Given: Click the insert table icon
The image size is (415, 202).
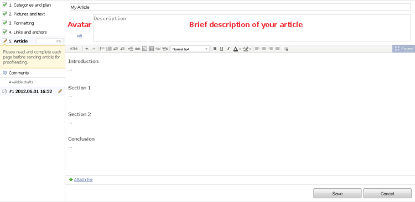Looking at the screenshot, I should (x=152, y=49).
